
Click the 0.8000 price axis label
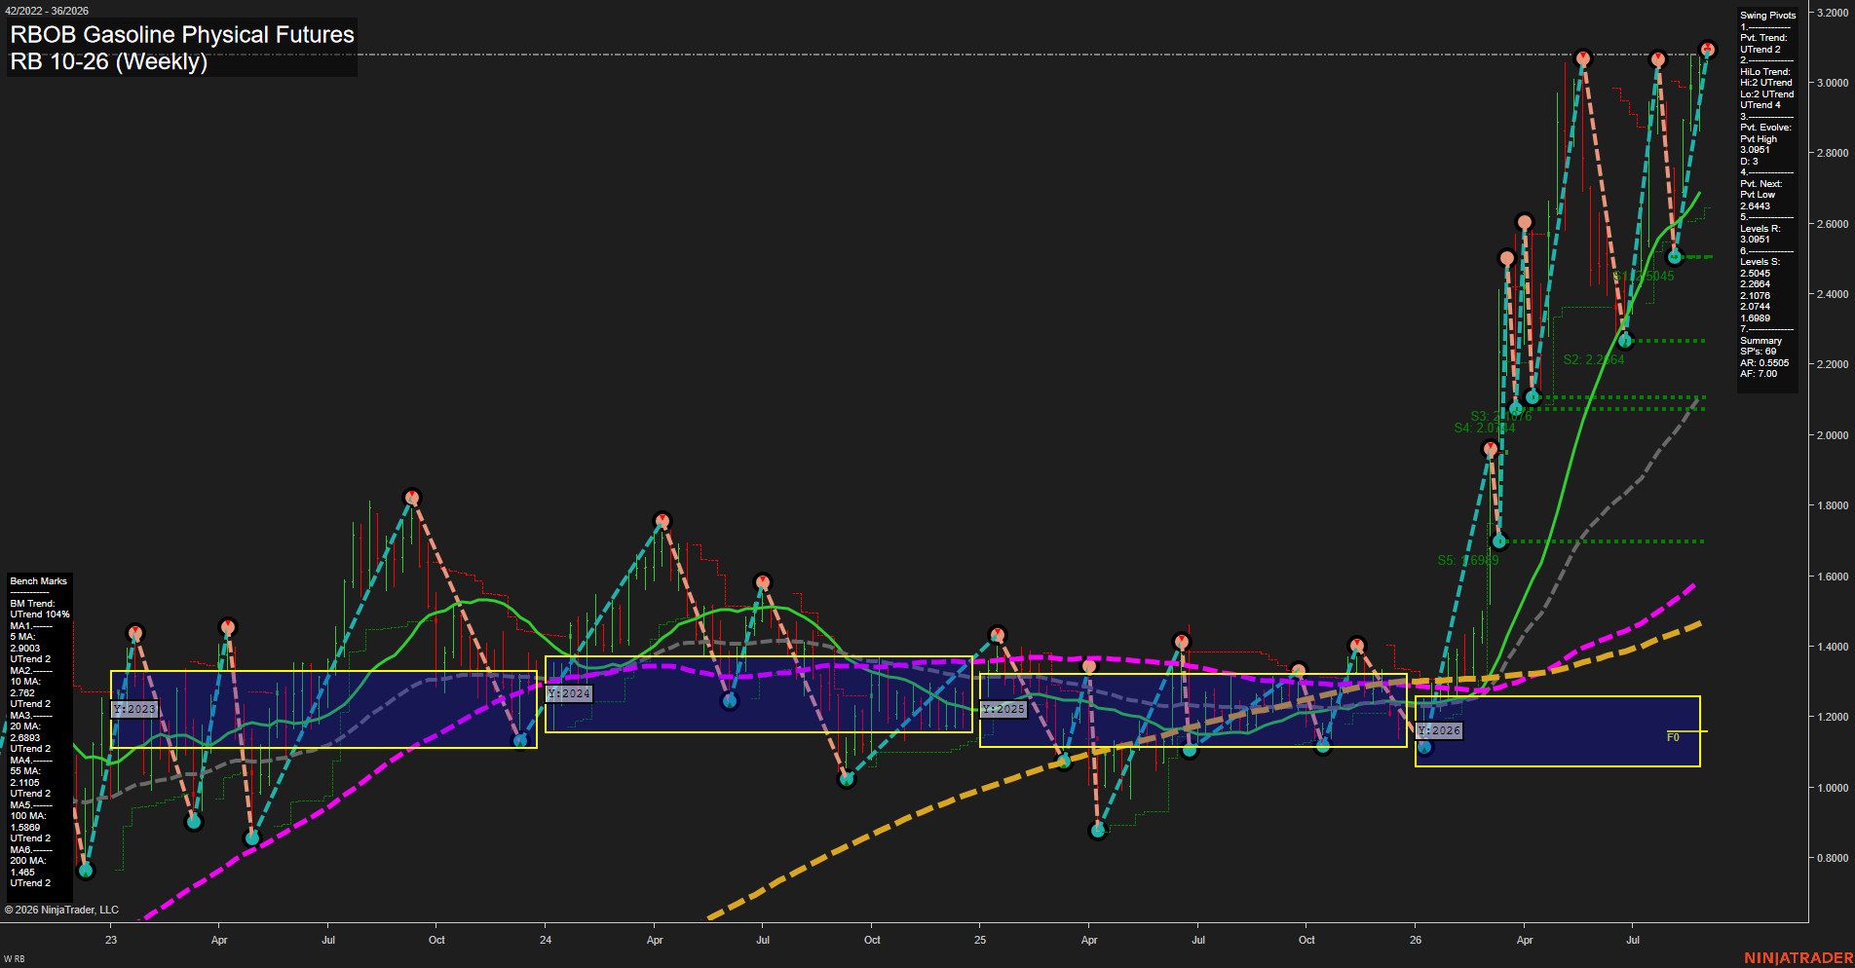[1832, 858]
